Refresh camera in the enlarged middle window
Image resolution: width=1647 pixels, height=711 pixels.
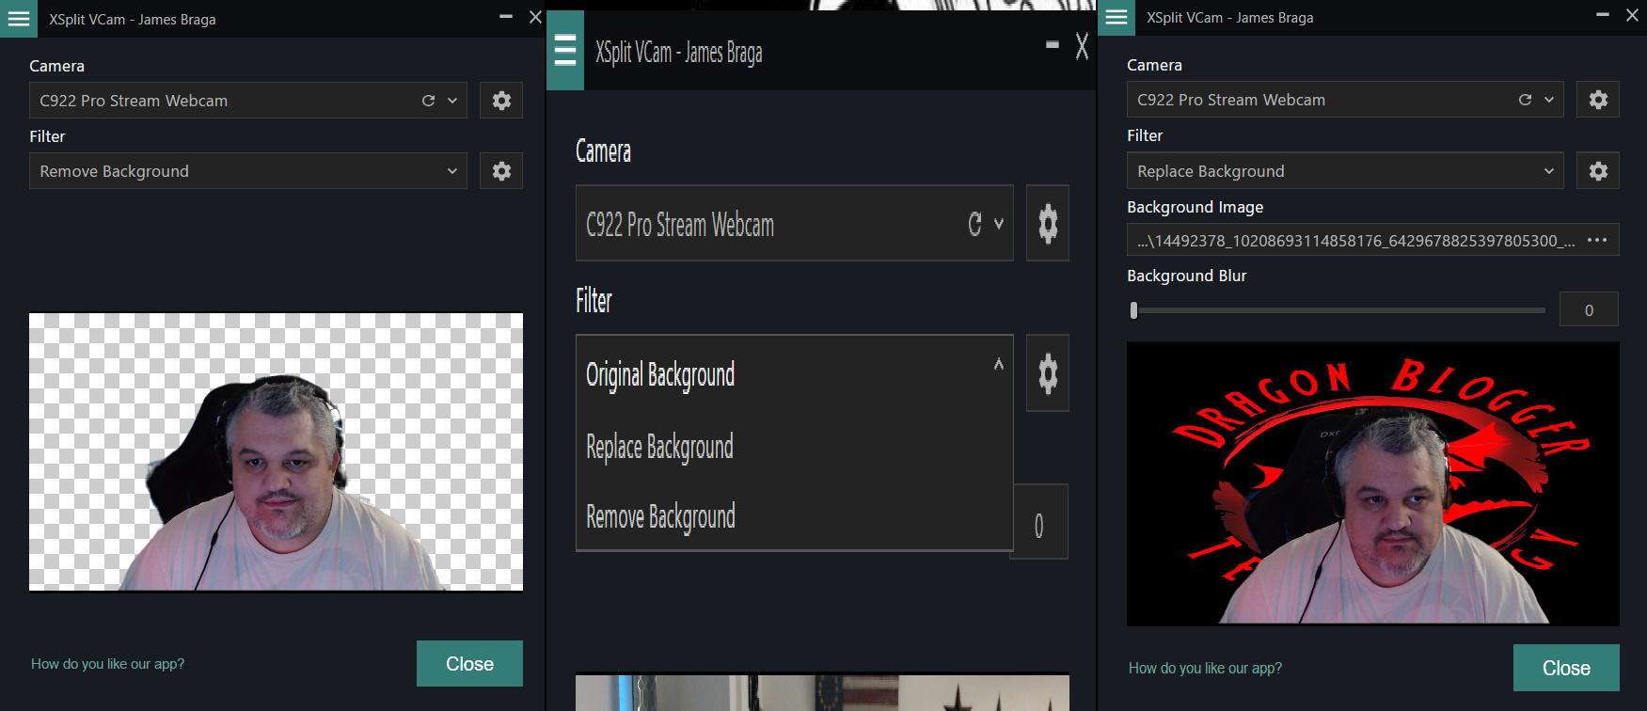point(974,224)
